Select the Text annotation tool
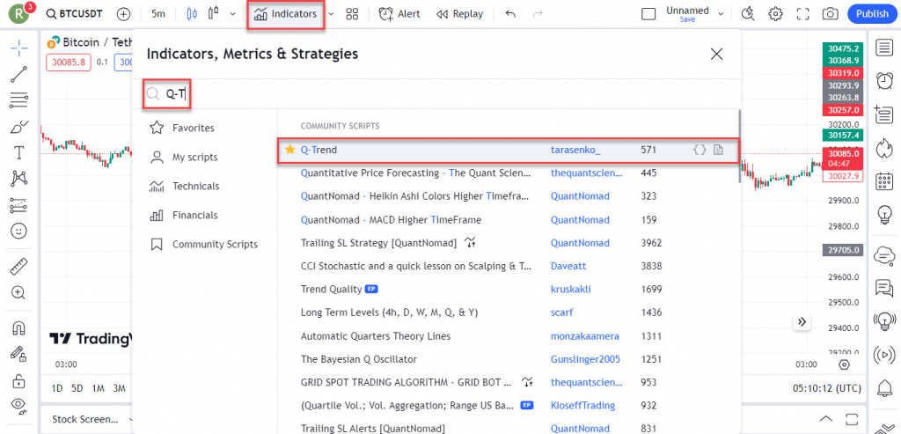 (x=19, y=153)
